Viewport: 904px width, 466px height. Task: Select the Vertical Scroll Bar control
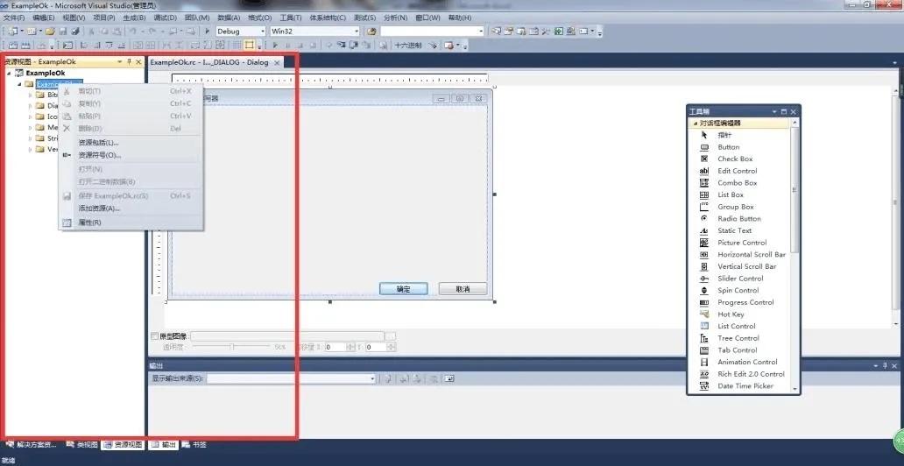(x=739, y=266)
